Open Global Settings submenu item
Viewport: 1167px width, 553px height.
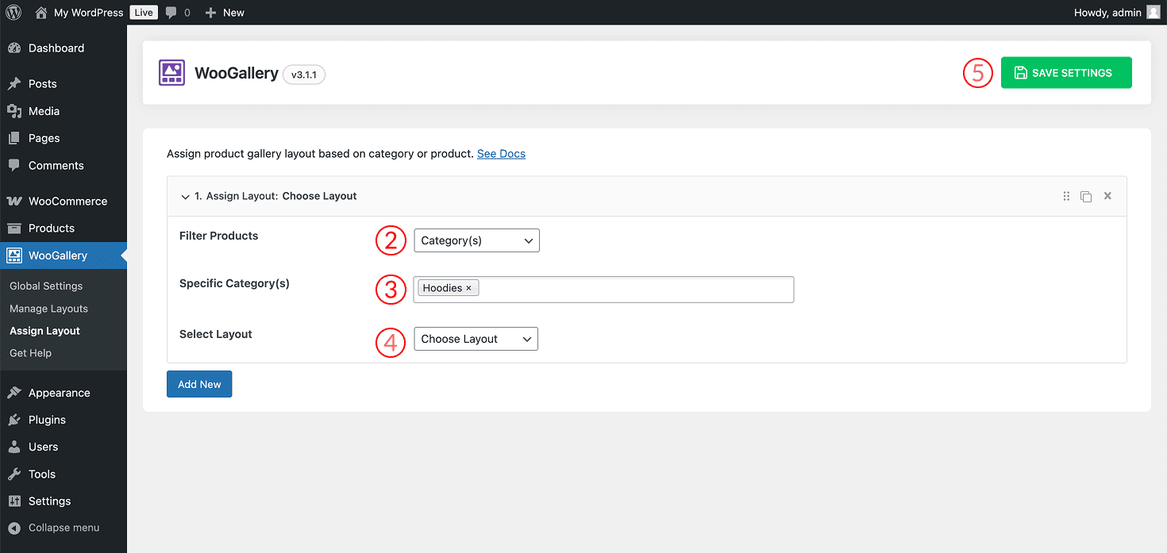[x=46, y=286]
